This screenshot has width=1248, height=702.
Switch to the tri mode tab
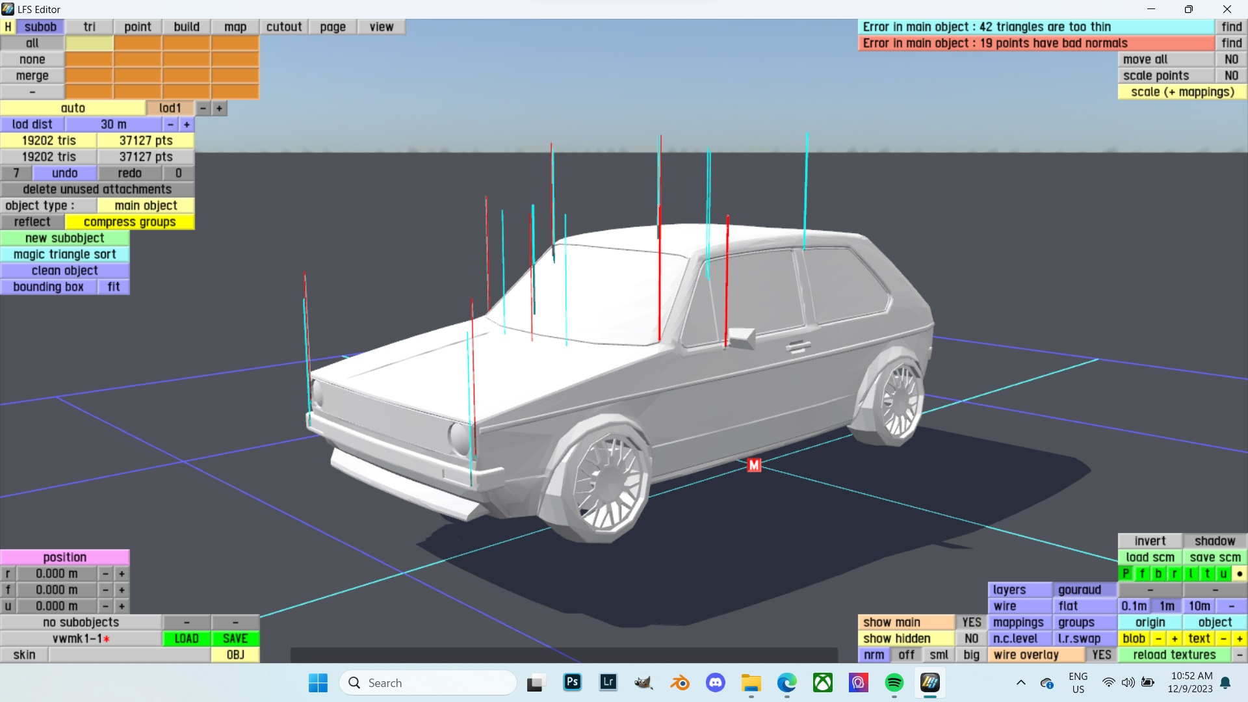(89, 27)
